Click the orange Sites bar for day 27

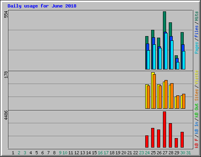(x=166, y=94)
